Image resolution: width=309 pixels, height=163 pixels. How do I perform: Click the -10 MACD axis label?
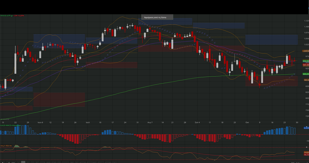pos(307,141)
